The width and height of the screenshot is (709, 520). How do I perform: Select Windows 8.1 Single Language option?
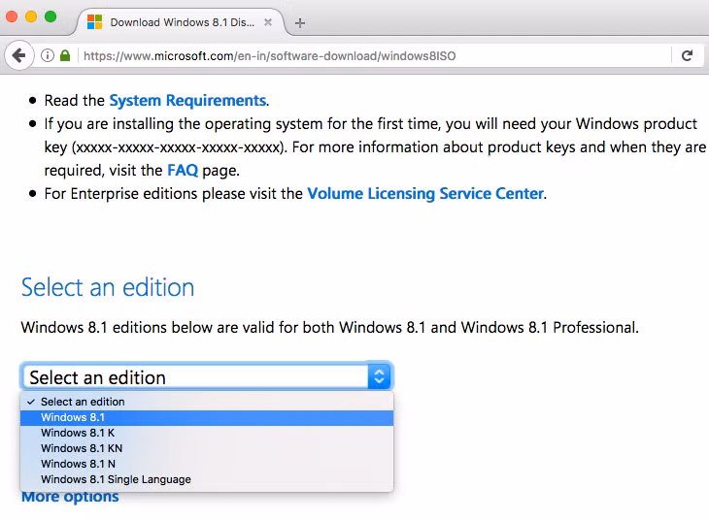(x=116, y=479)
